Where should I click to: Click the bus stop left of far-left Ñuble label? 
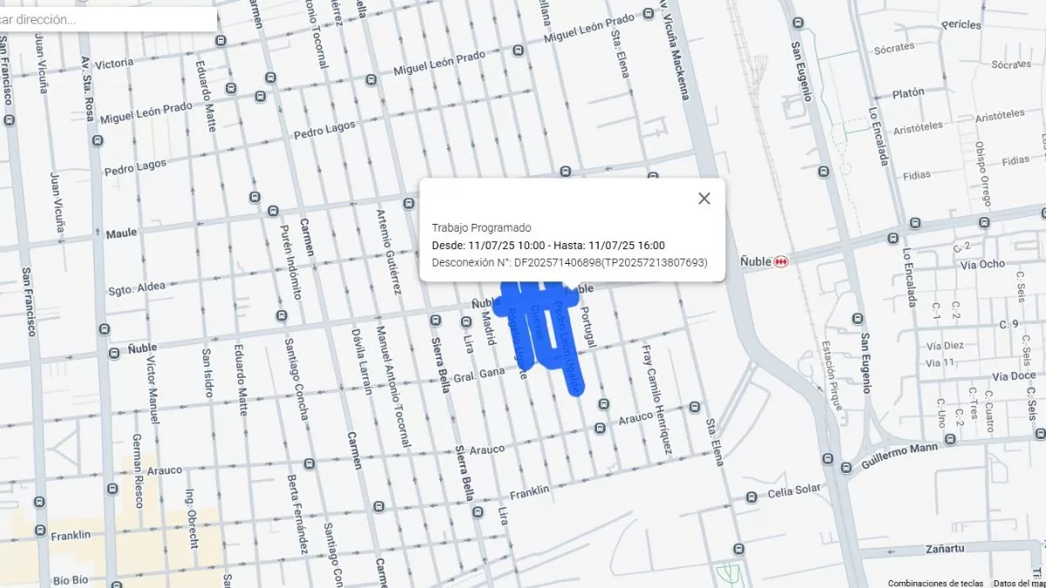pyautogui.click(x=114, y=352)
